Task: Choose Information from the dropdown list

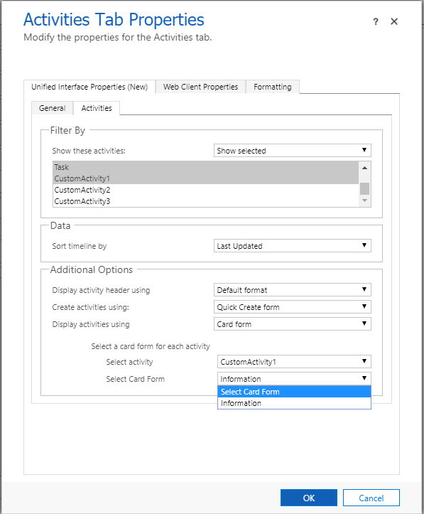Action: tap(294, 403)
